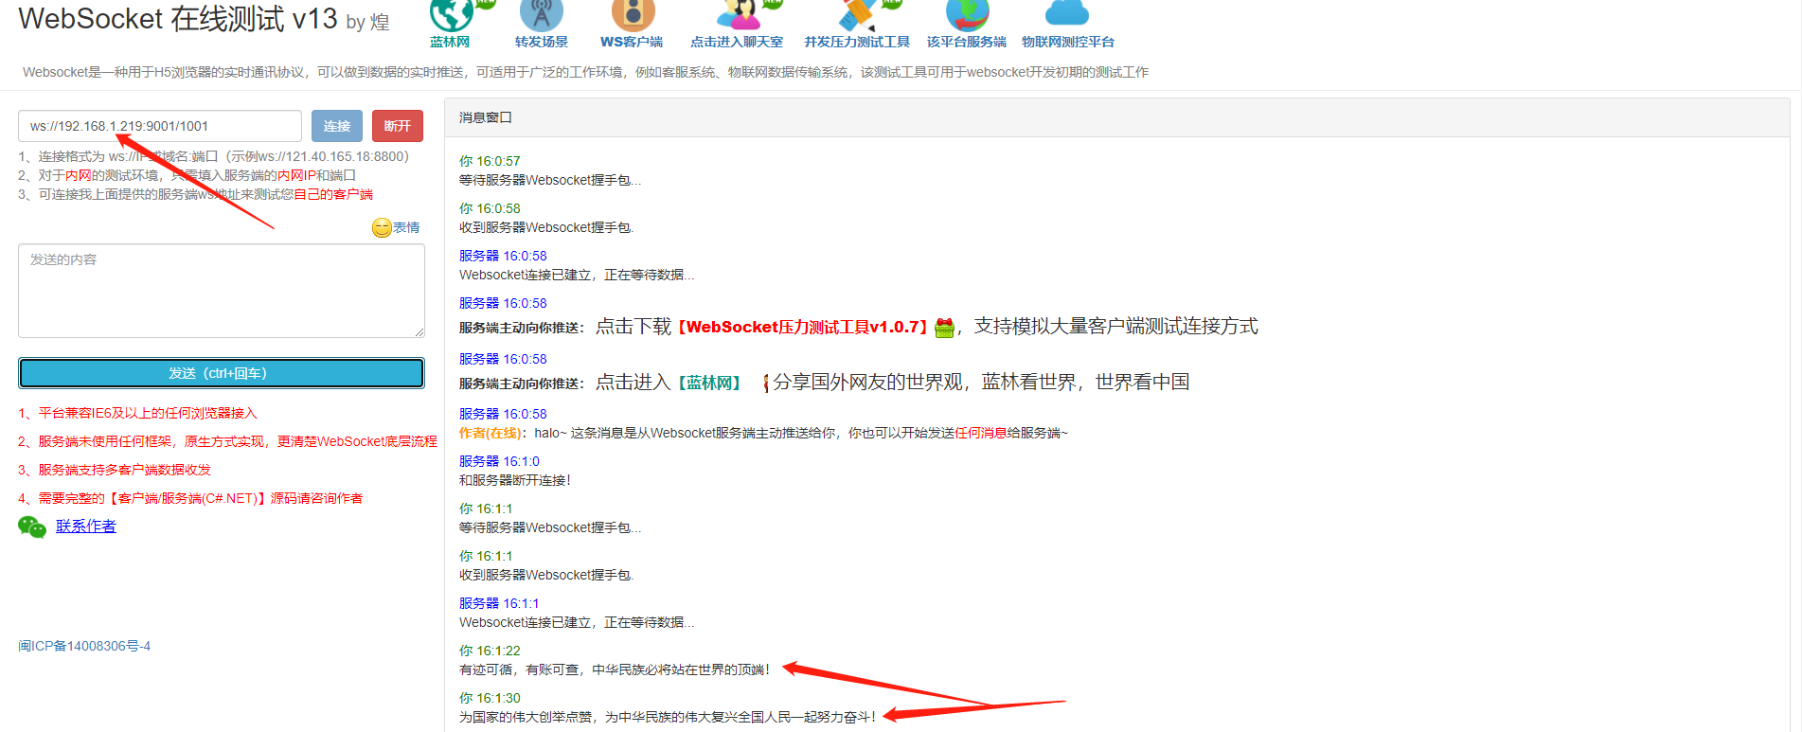Click the 作者(在线) halo message line
Image resolution: width=1802 pixels, height=732 pixels.
point(763,433)
